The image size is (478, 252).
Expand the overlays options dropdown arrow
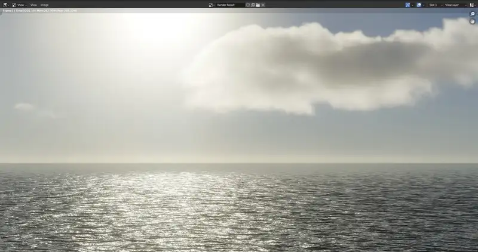coord(424,5)
